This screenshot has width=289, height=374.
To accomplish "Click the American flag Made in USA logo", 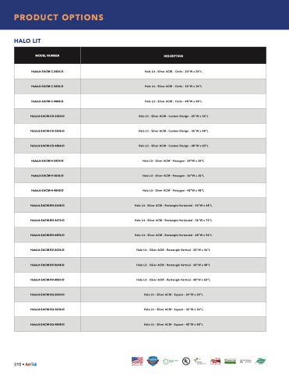I will pos(137,361).
